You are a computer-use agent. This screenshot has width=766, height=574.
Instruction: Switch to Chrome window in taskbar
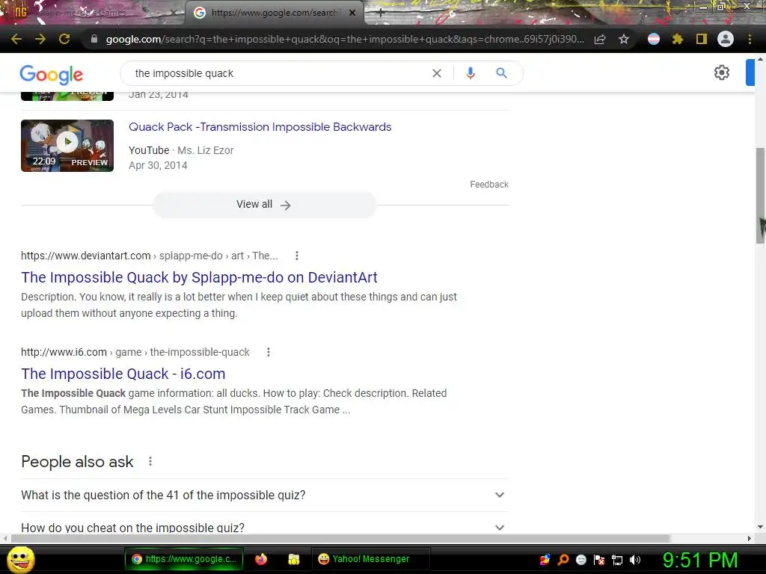(184, 559)
